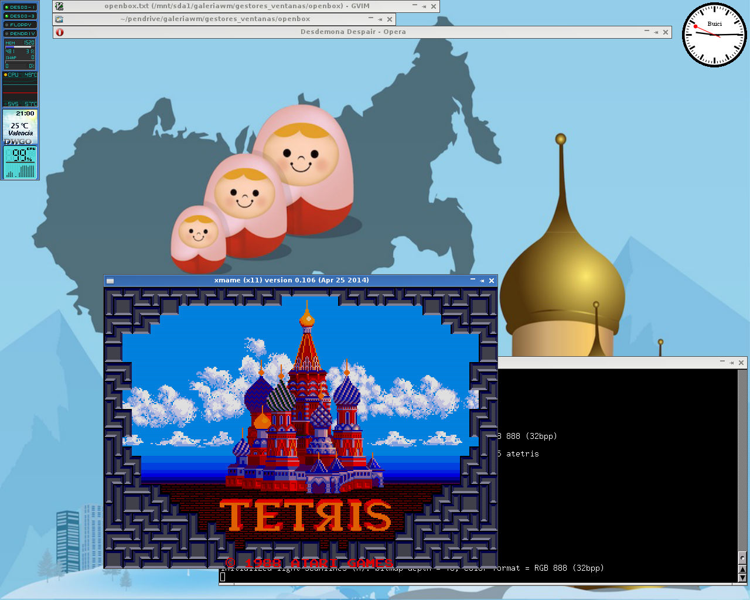
Task: Close the black terminal window
Action: pyautogui.click(x=741, y=363)
